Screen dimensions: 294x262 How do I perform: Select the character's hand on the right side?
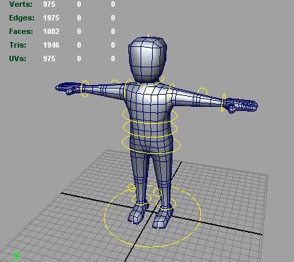(x=241, y=105)
